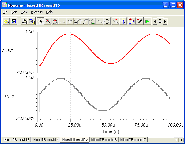Click the toolbar scroll-left arrow button
This screenshot has width=185, height=144.
[155, 21]
